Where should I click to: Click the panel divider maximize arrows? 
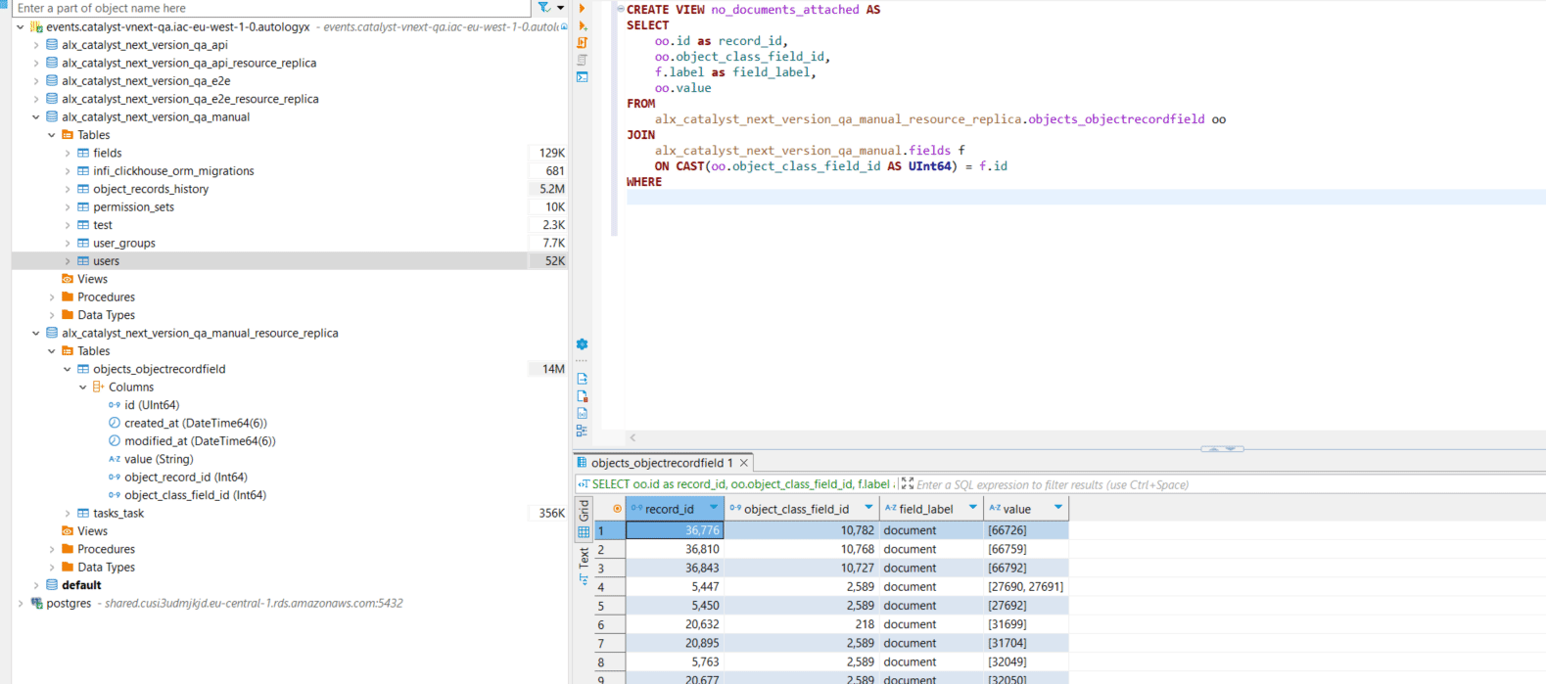point(1222,448)
